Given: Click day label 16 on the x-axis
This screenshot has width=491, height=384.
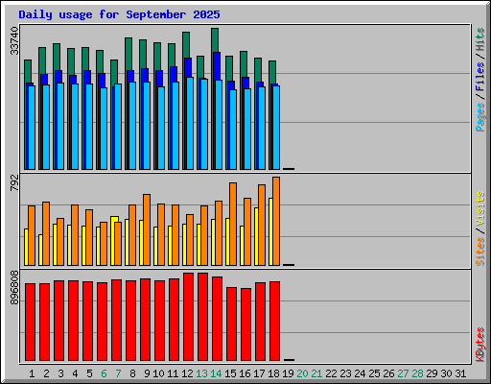Looking at the screenshot, I should tap(245, 373).
